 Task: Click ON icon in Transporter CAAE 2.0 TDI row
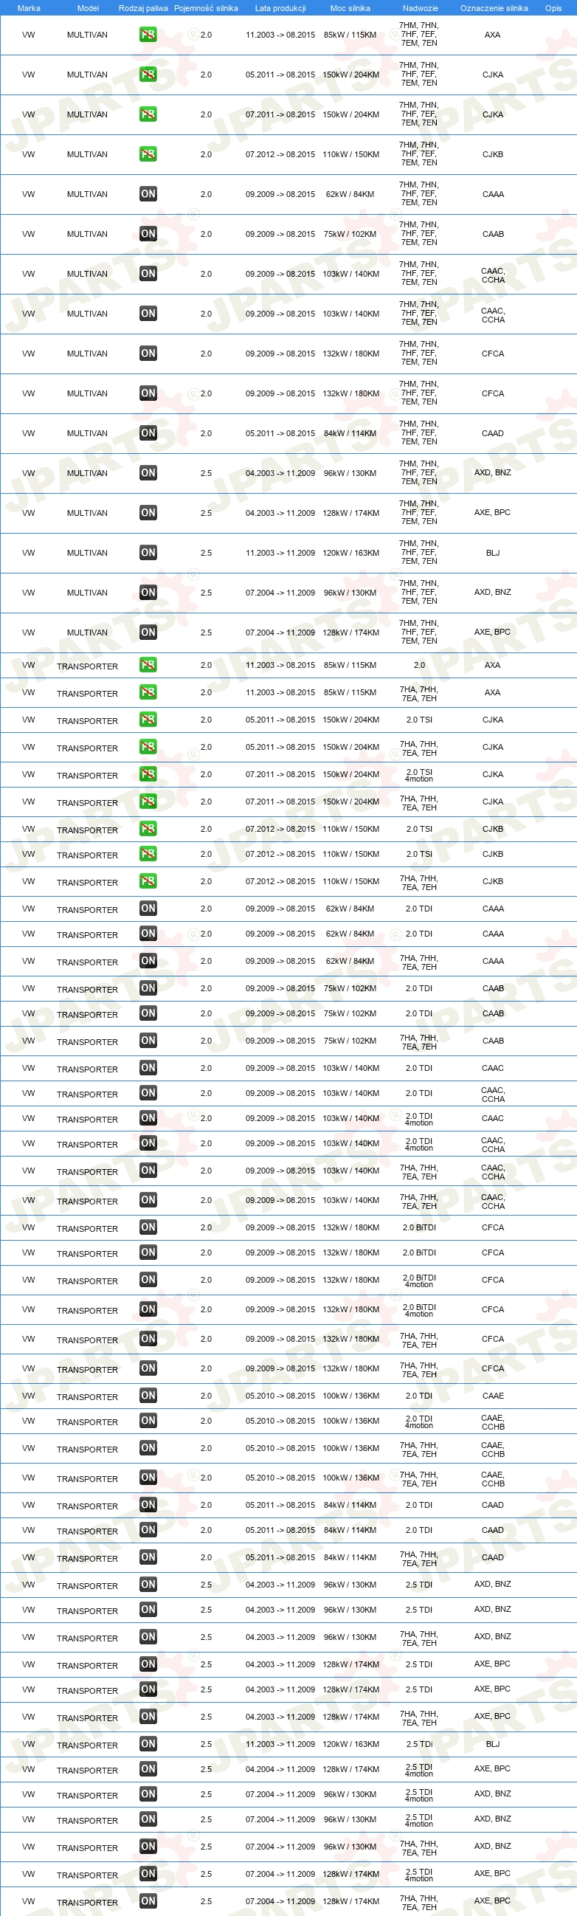pos(148,1396)
